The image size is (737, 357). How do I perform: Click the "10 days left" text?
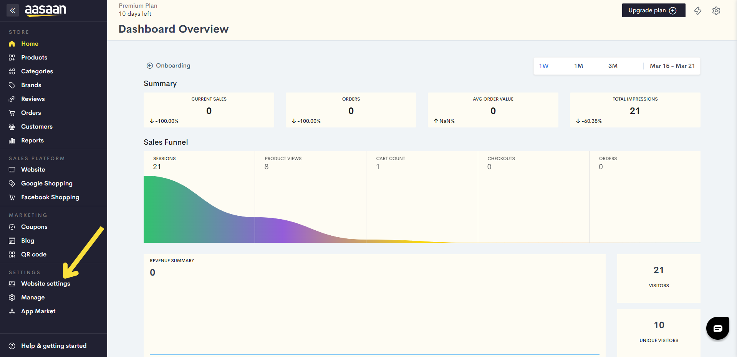point(135,14)
